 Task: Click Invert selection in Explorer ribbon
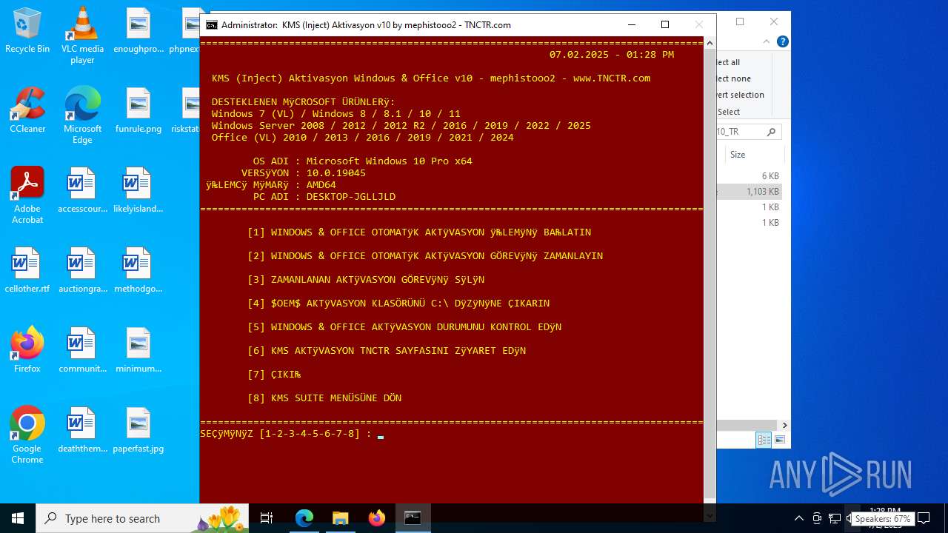coord(739,95)
